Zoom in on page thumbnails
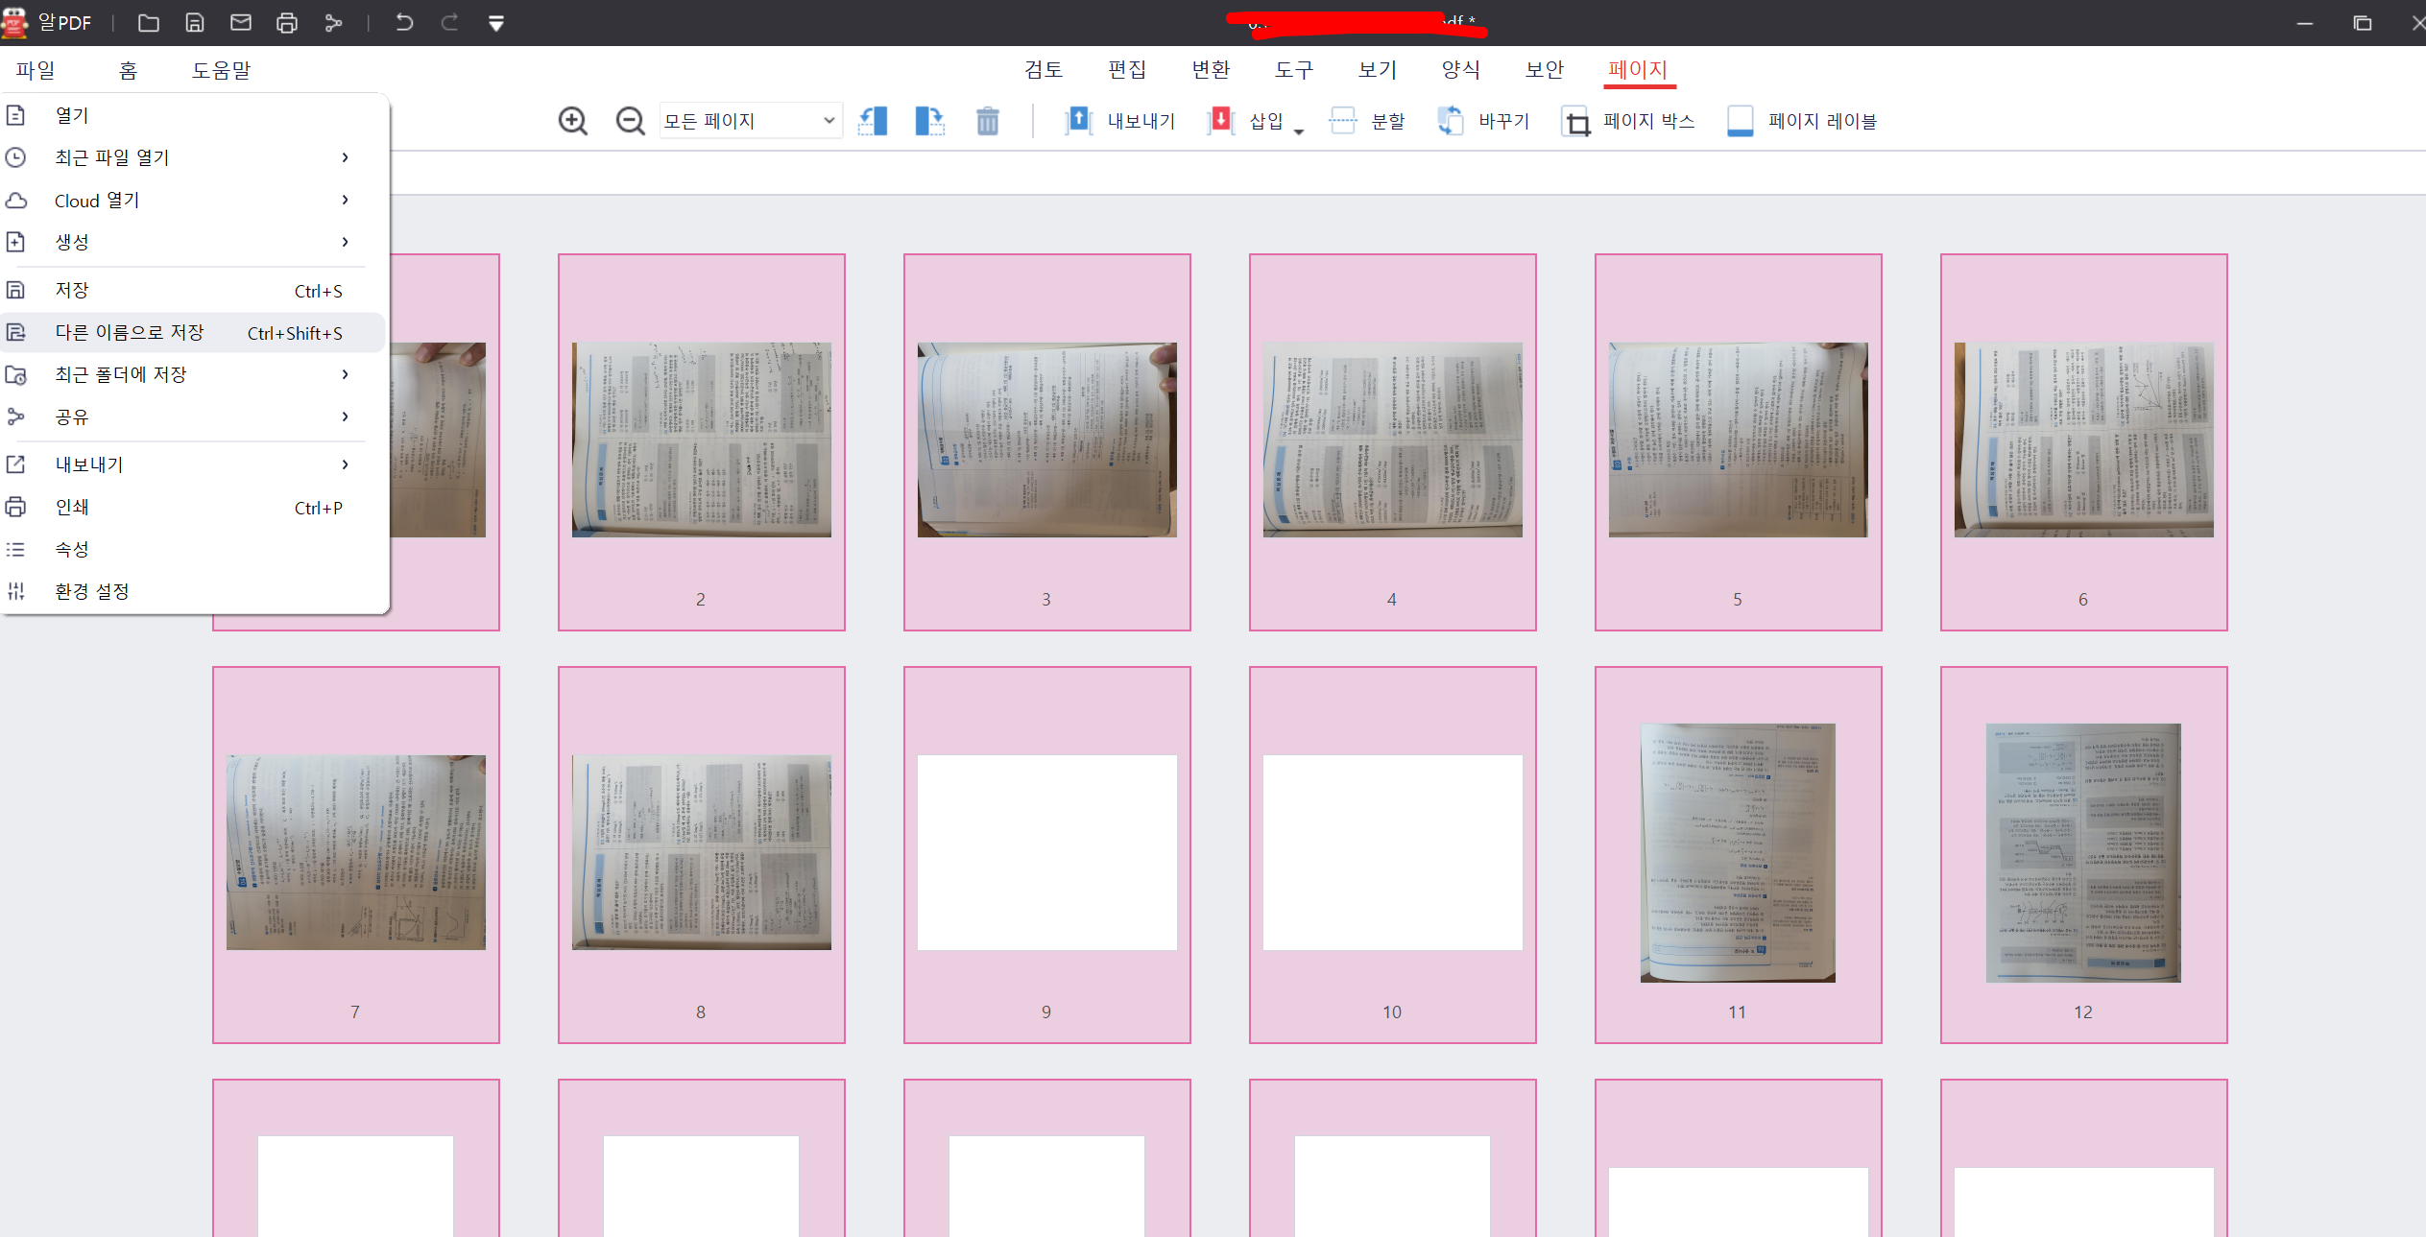 [x=573, y=121]
